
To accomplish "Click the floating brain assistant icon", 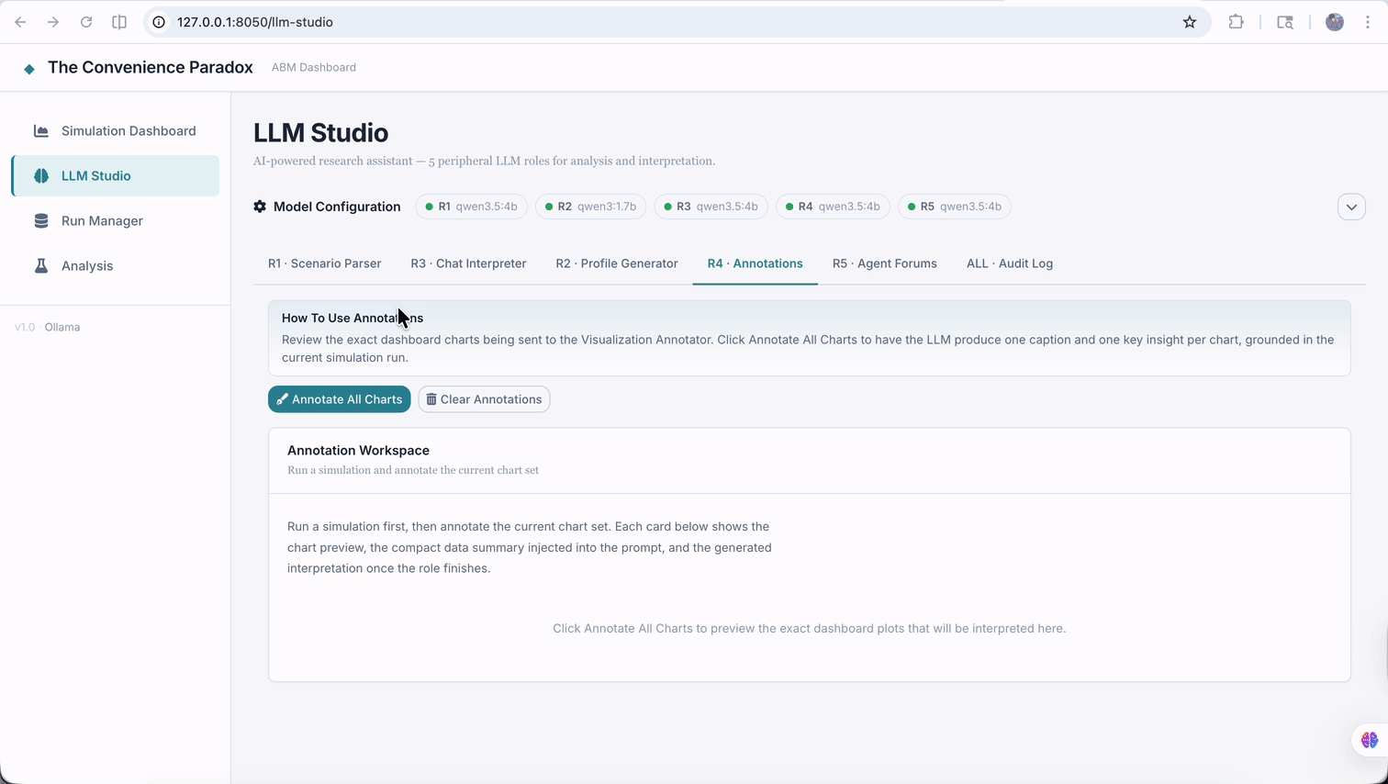I will (x=1370, y=740).
